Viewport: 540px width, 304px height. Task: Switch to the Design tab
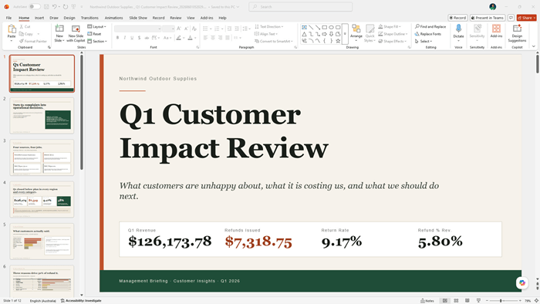69,18
